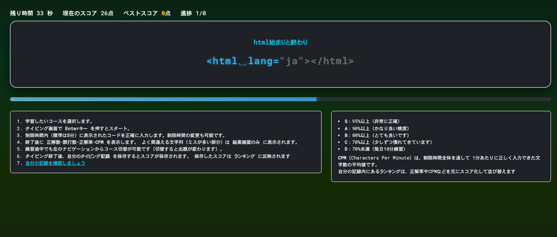557x237 pixels.
Task: Click instruction step 1 about selecting a course
Action: (x=59, y=121)
